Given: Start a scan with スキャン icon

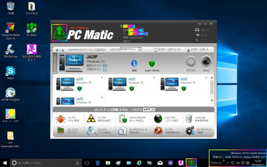Looking at the screenshot, I should coord(206,61).
